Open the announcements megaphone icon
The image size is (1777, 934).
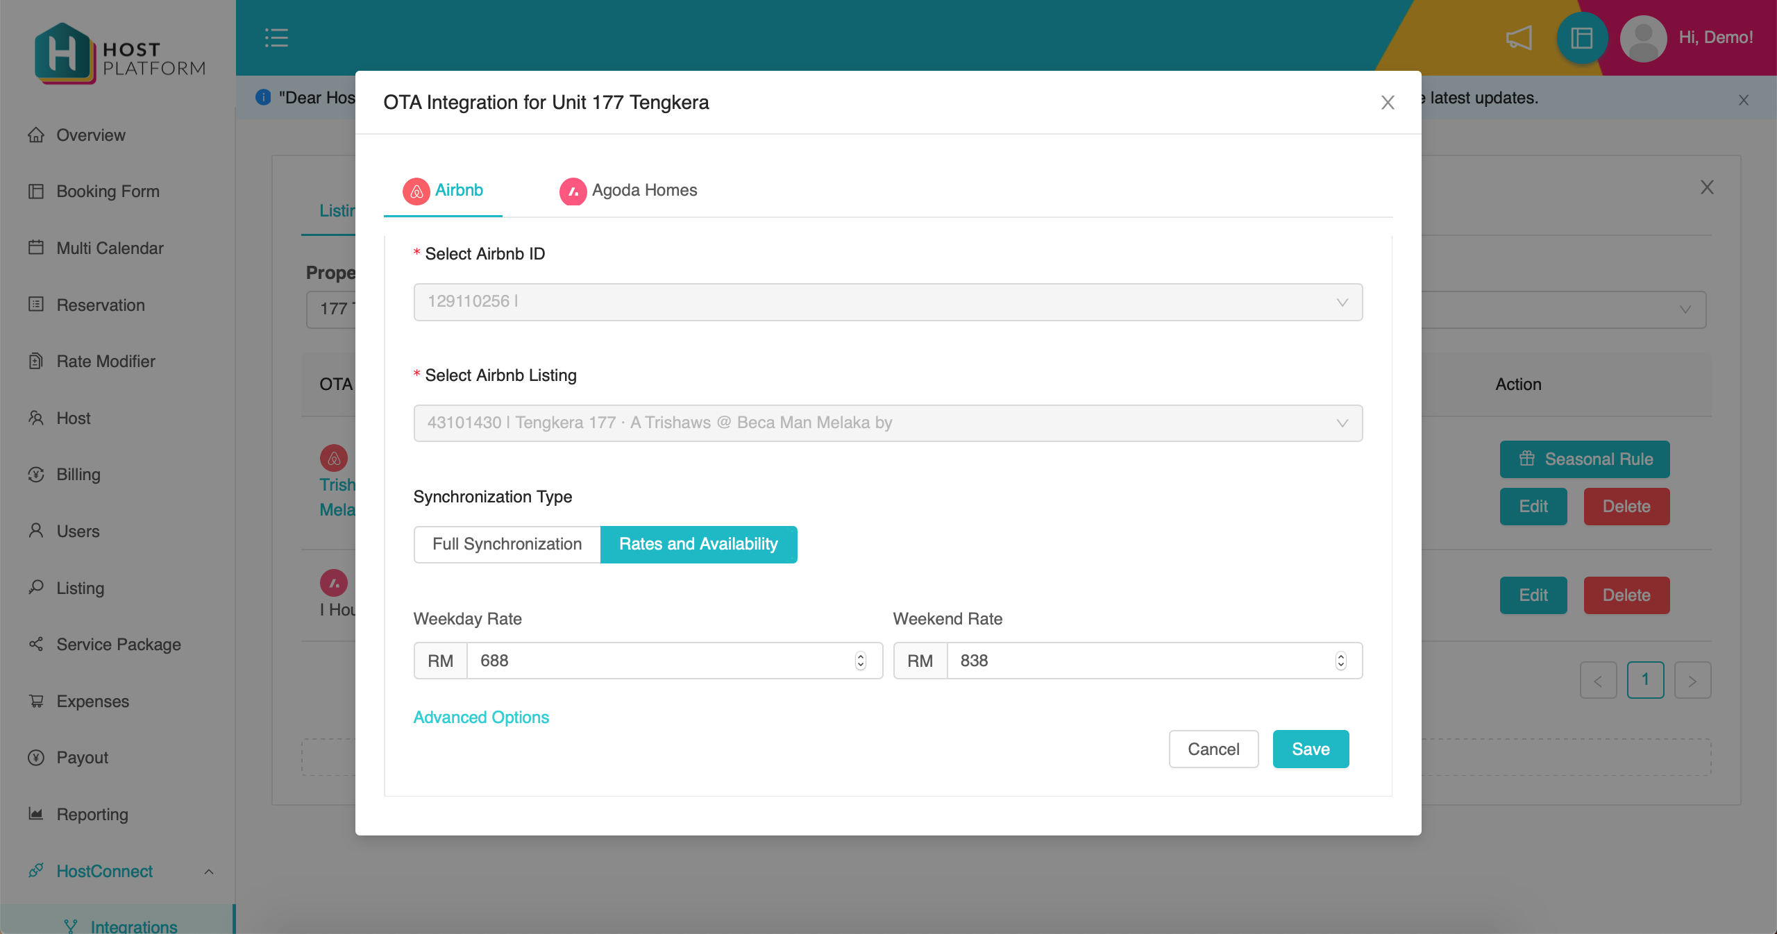(x=1519, y=37)
